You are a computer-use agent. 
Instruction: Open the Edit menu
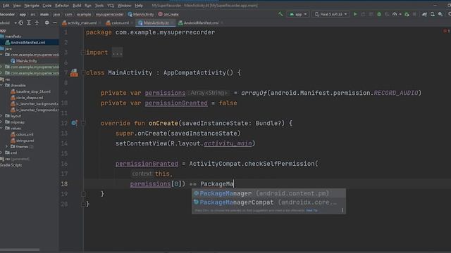[6, 6]
